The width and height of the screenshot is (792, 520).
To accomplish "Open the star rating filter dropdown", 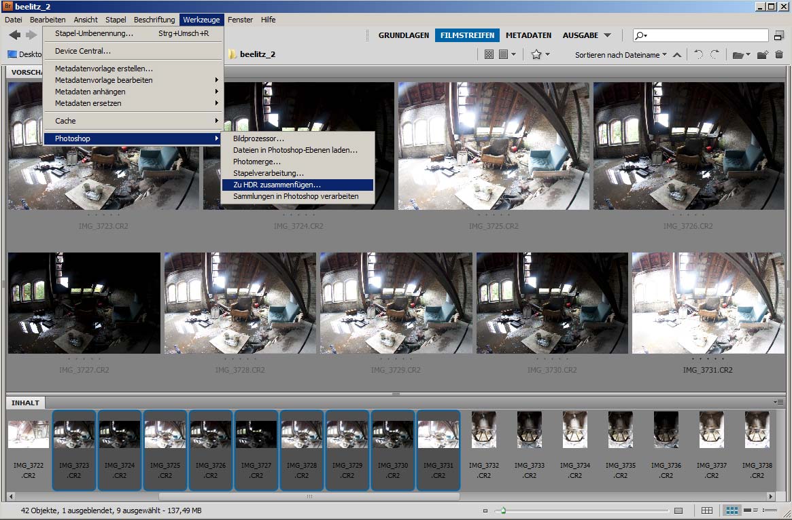I will pyautogui.click(x=540, y=55).
